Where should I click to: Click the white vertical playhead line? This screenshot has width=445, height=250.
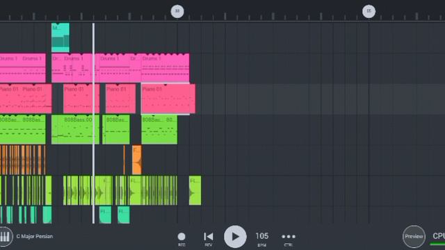point(93,124)
